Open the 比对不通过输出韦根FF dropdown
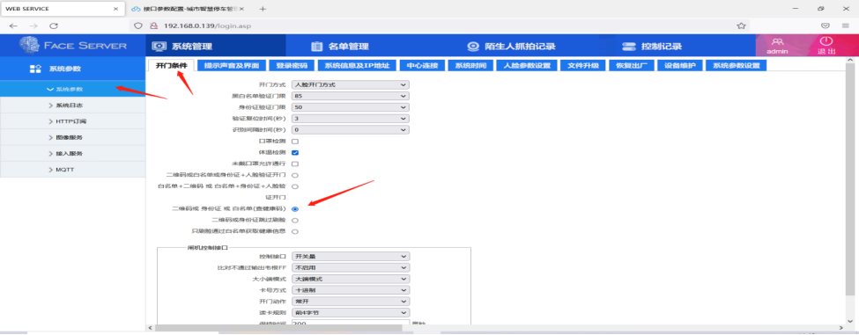The image size is (859, 335). tap(350, 268)
